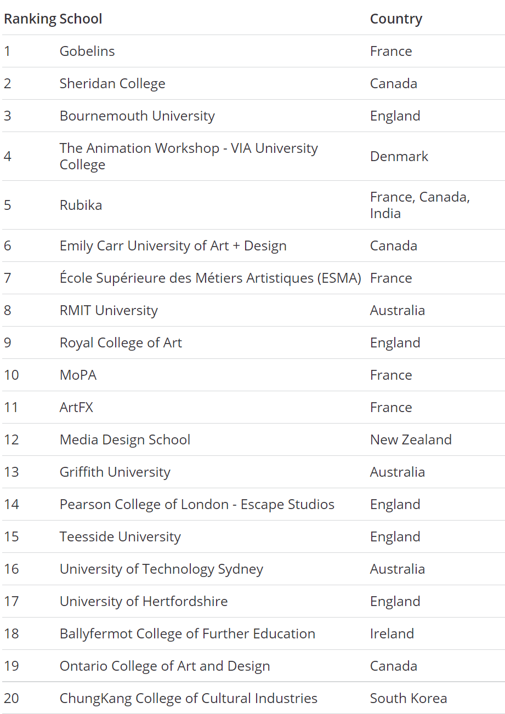Screen dimensions: 505x714
Task: Click the MoPA school name
Action: pos(78,375)
